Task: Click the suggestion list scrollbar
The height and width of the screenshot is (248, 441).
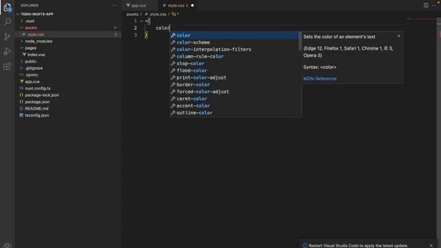Action: 300,41
